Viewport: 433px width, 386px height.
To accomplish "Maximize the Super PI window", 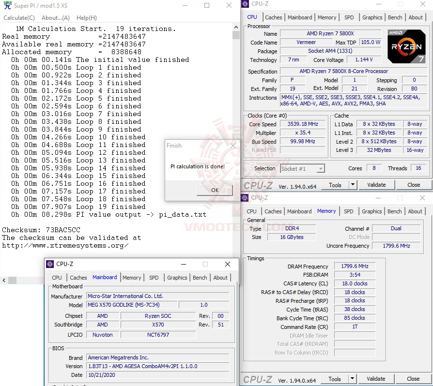I will click(x=207, y=5).
